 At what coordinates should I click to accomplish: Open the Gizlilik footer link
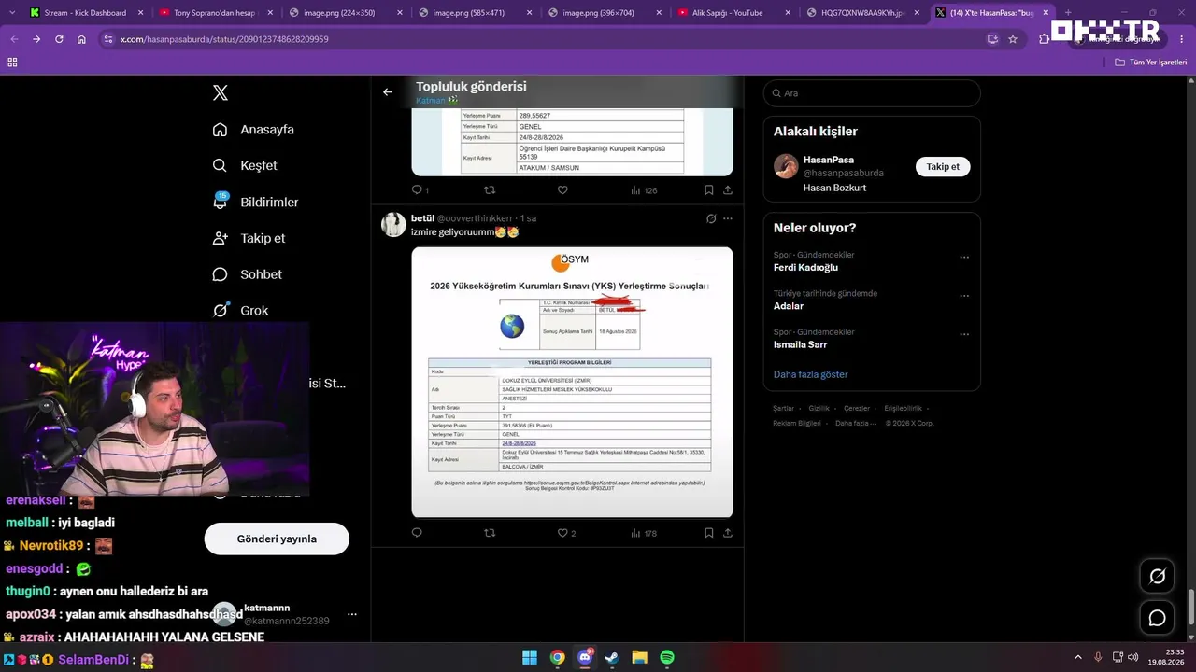[819, 409]
